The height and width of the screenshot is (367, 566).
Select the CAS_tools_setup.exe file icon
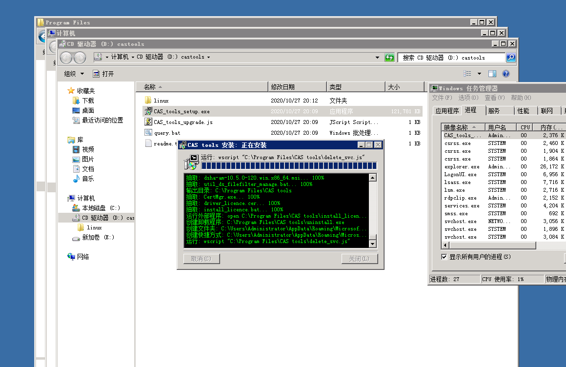click(x=148, y=111)
